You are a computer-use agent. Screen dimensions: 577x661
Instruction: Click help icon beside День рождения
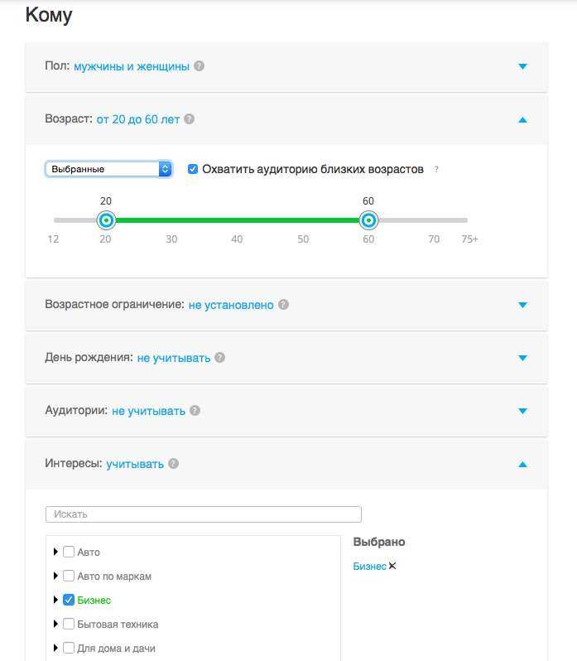click(219, 358)
